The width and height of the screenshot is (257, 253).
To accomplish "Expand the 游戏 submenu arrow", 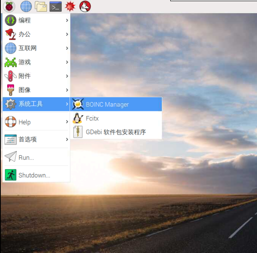I will [67, 62].
